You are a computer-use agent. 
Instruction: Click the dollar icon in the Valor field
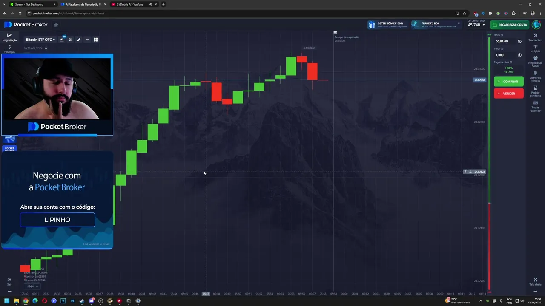[x=519, y=55]
